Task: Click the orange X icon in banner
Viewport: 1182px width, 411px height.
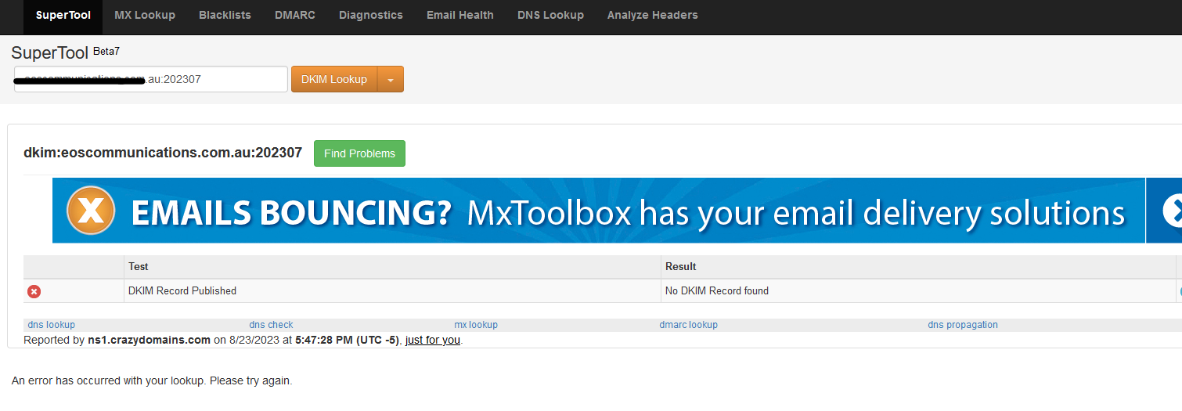Action: [x=91, y=210]
